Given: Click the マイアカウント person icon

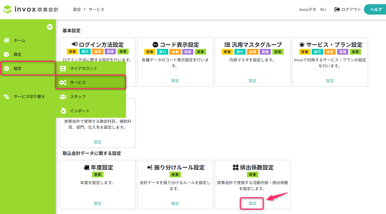Looking at the screenshot, I should click(63, 68).
